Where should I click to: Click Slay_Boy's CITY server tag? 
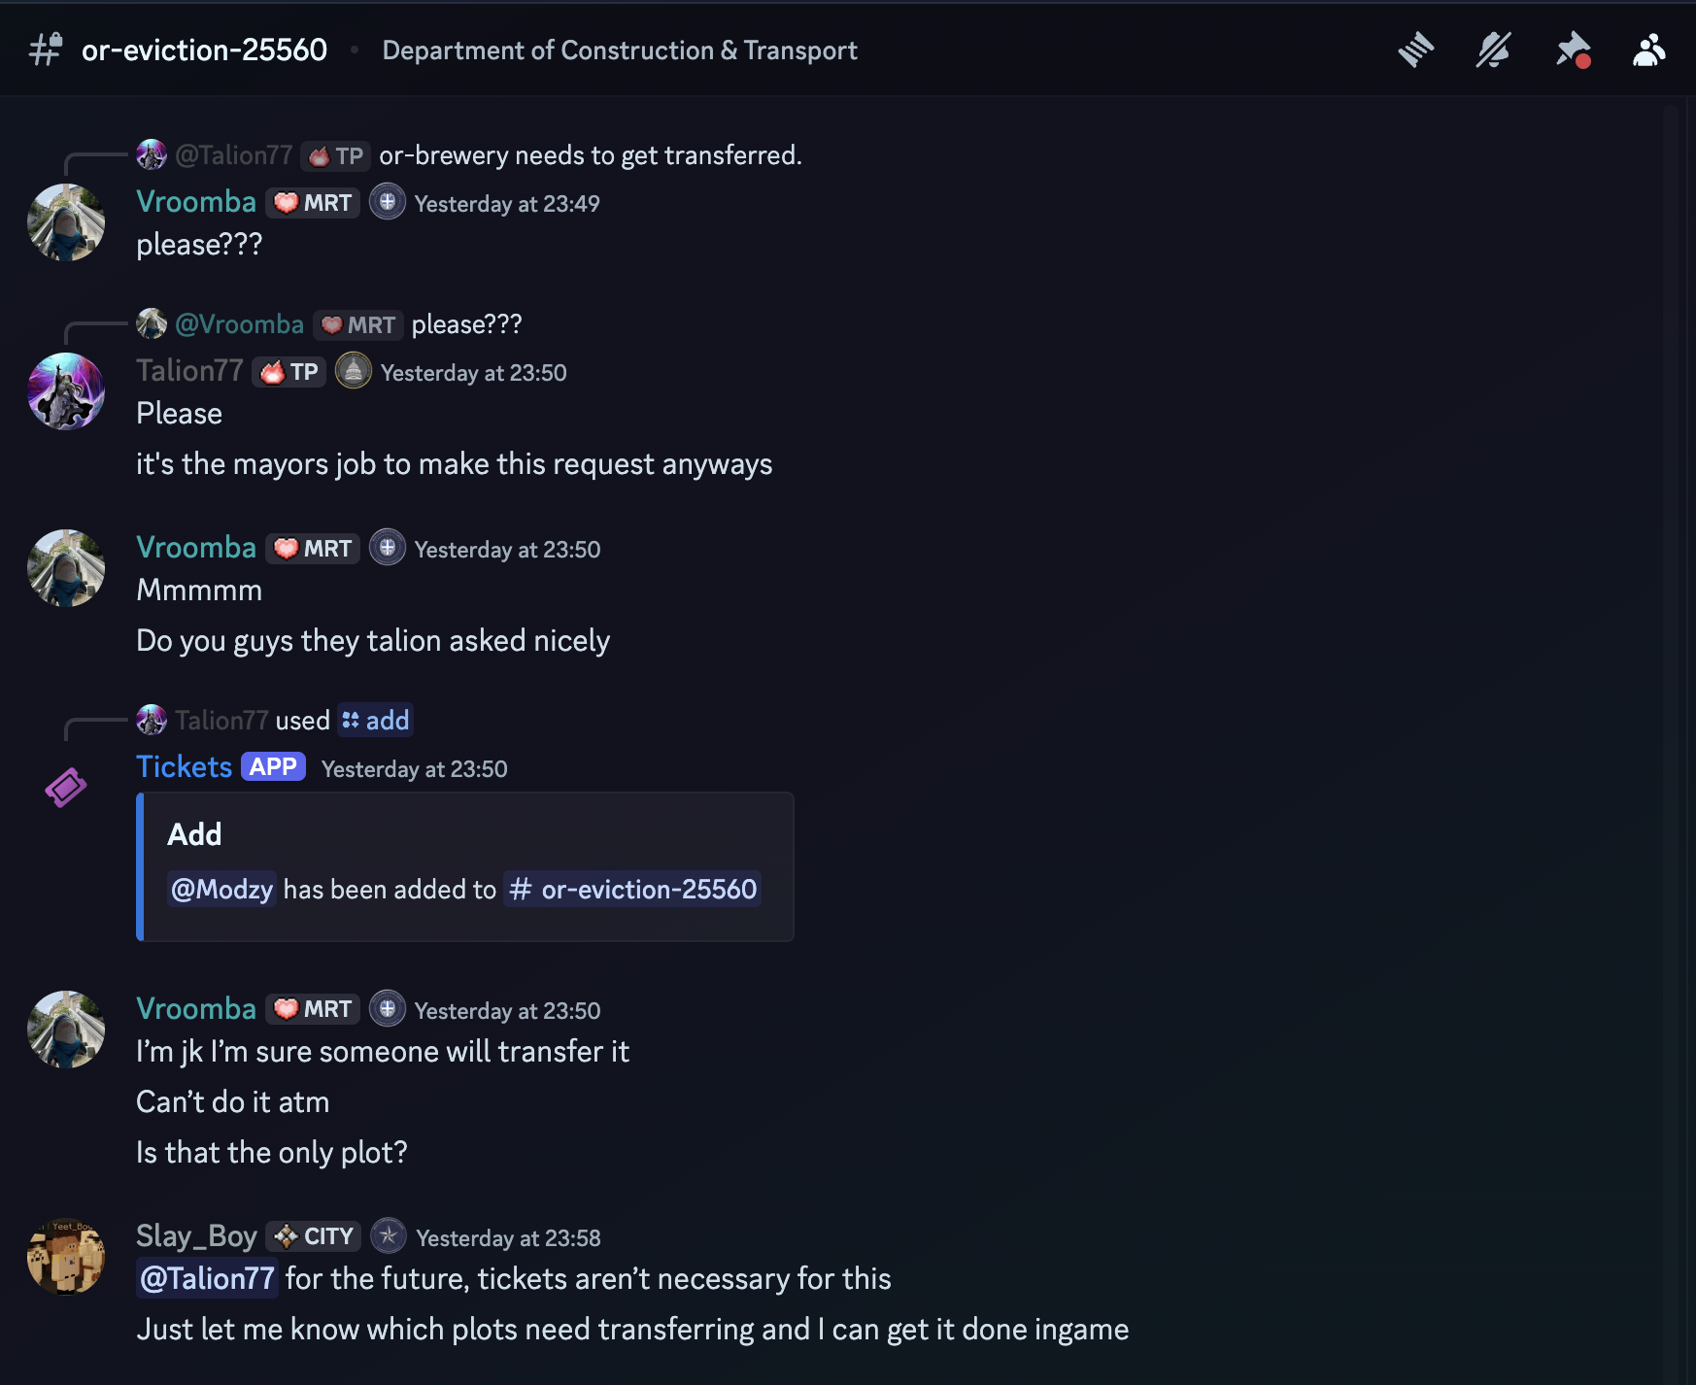tap(314, 1236)
